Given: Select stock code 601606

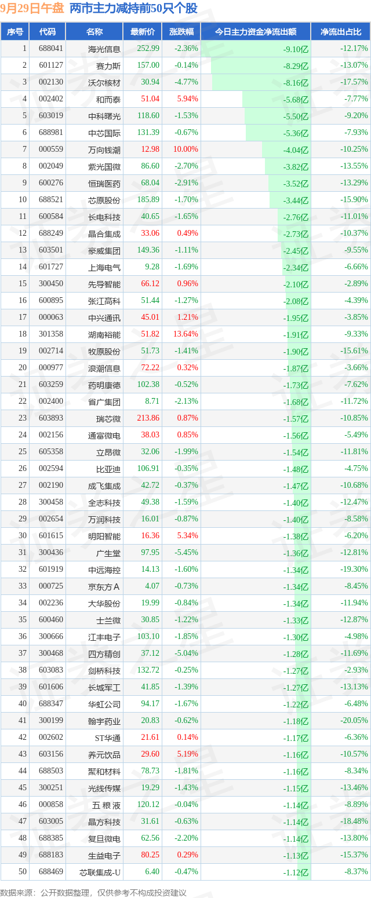Looking at the screenshot, I should point(51,687).
